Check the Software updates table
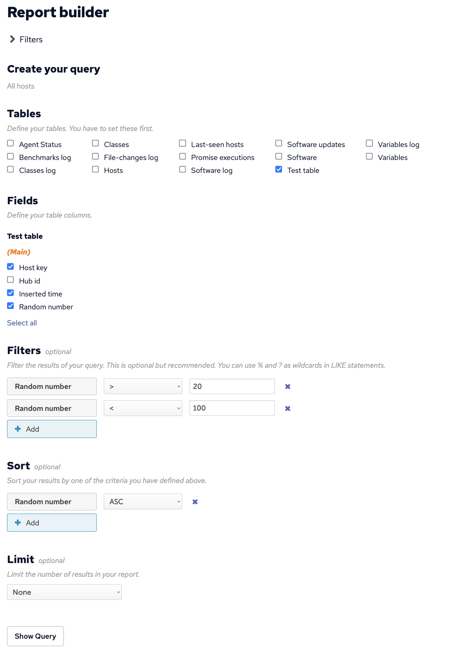Screen dimensions: 452x654 click(x=278, y=143)
